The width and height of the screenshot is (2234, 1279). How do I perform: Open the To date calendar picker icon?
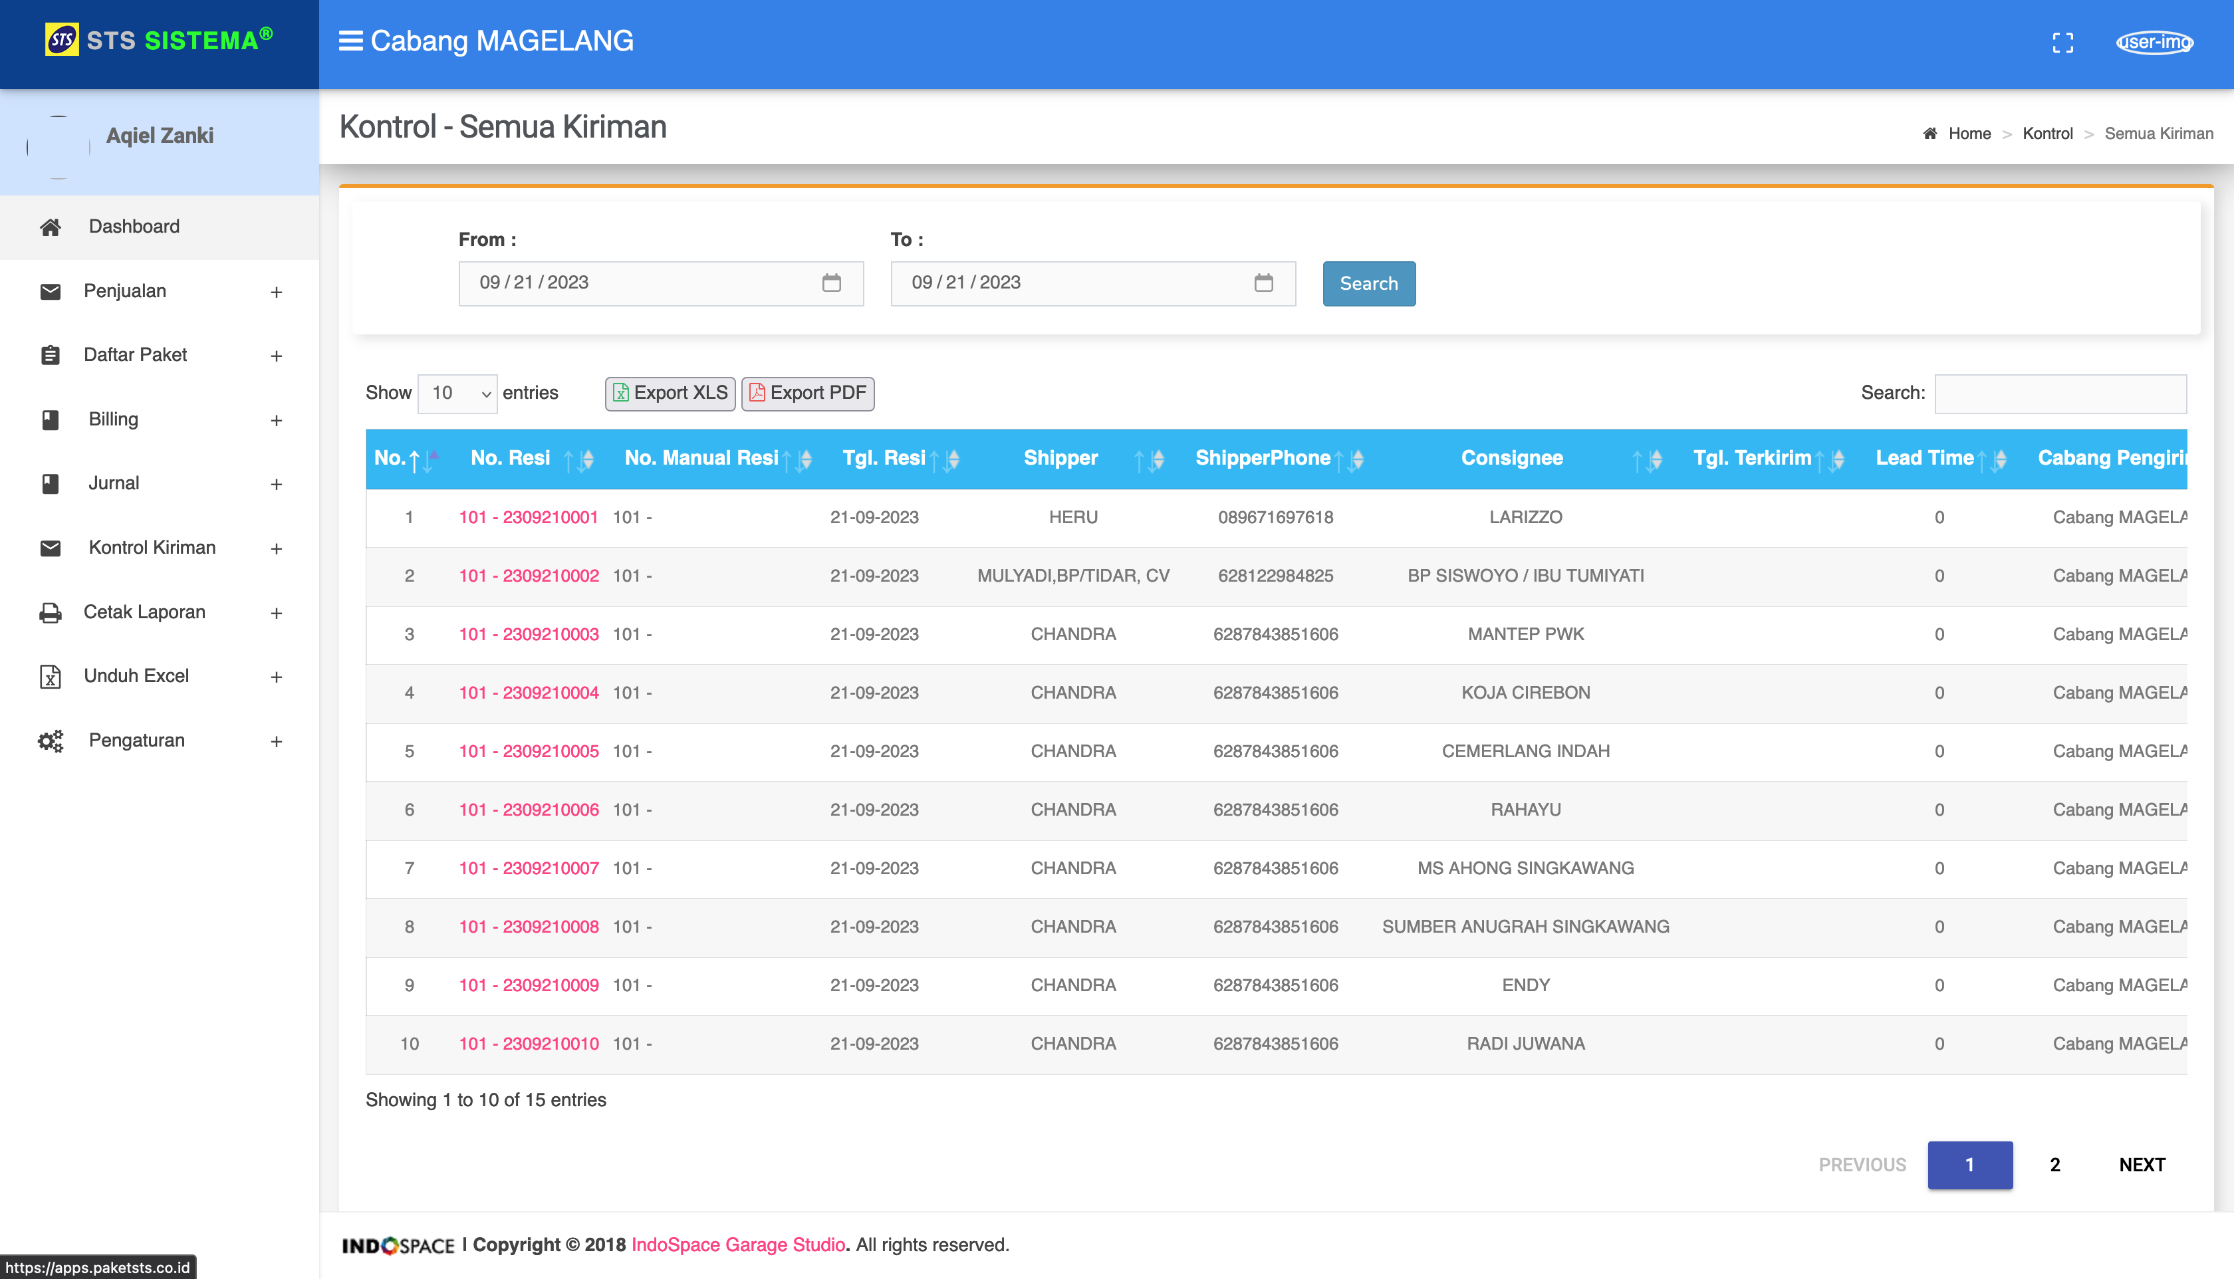[x=1263, y=283]
